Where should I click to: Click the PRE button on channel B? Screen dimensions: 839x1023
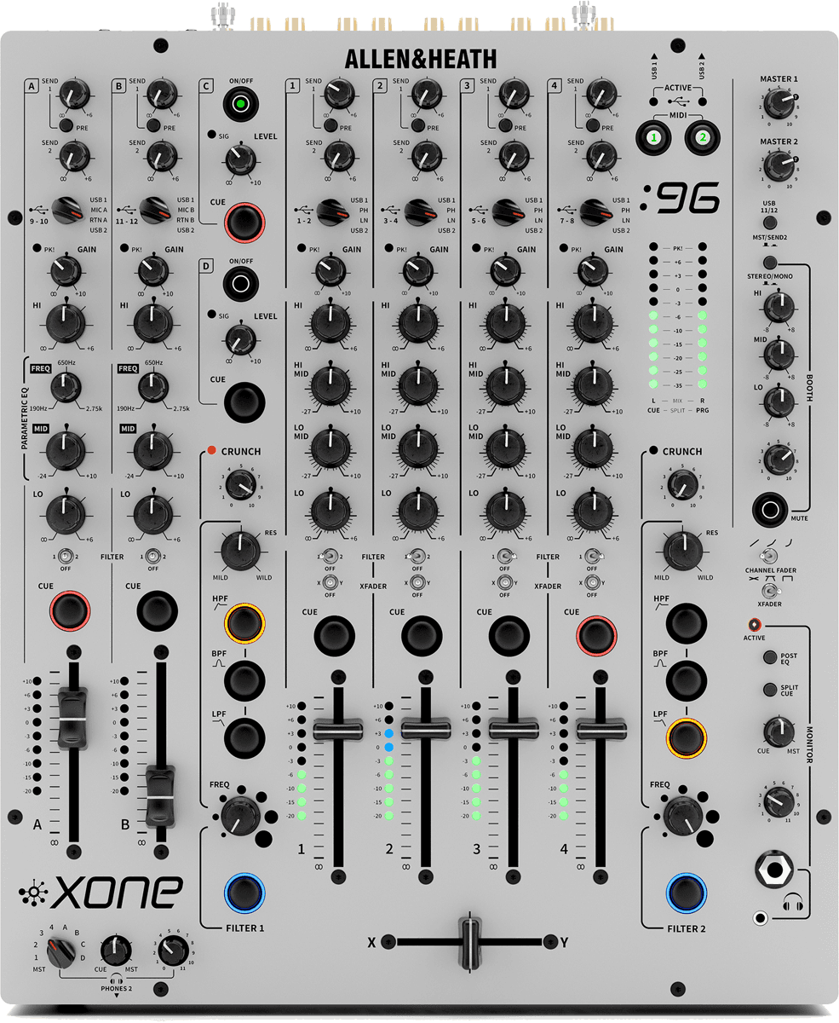(x=155, y=127)
